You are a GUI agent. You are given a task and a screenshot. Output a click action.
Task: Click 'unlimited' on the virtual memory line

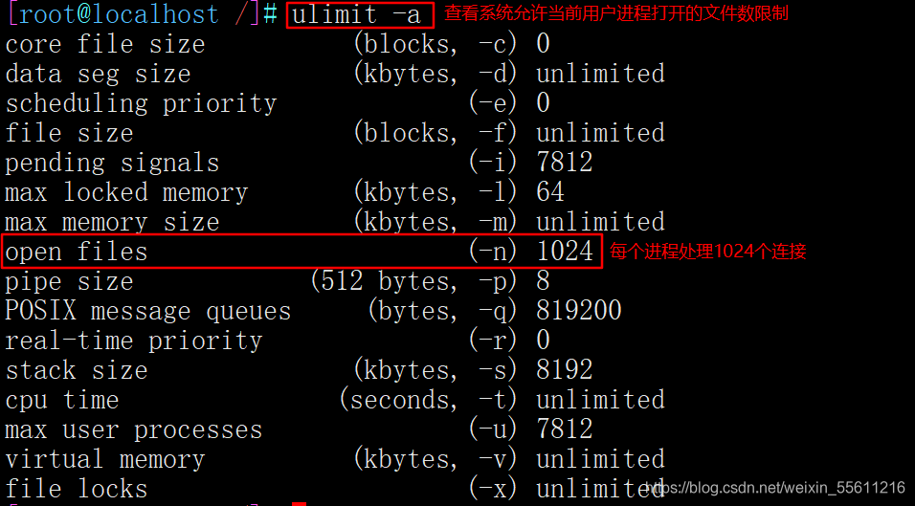point(600,459)
